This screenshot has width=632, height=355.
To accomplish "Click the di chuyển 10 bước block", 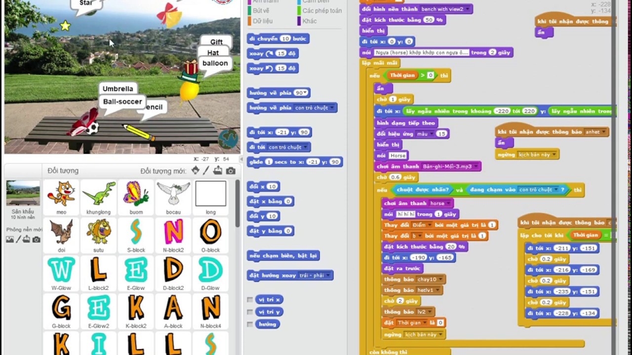I will coord(278,38).
